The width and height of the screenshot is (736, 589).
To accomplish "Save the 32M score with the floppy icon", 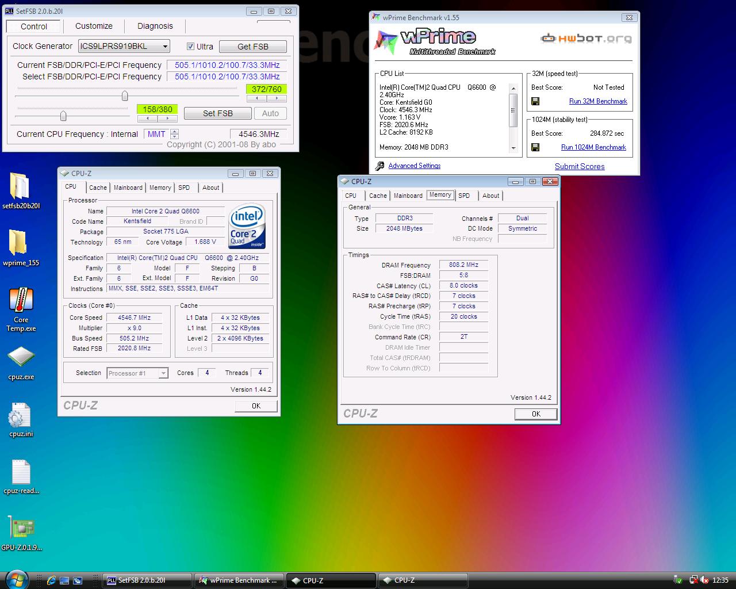I will pyautogui.click(x=535, y=101).
